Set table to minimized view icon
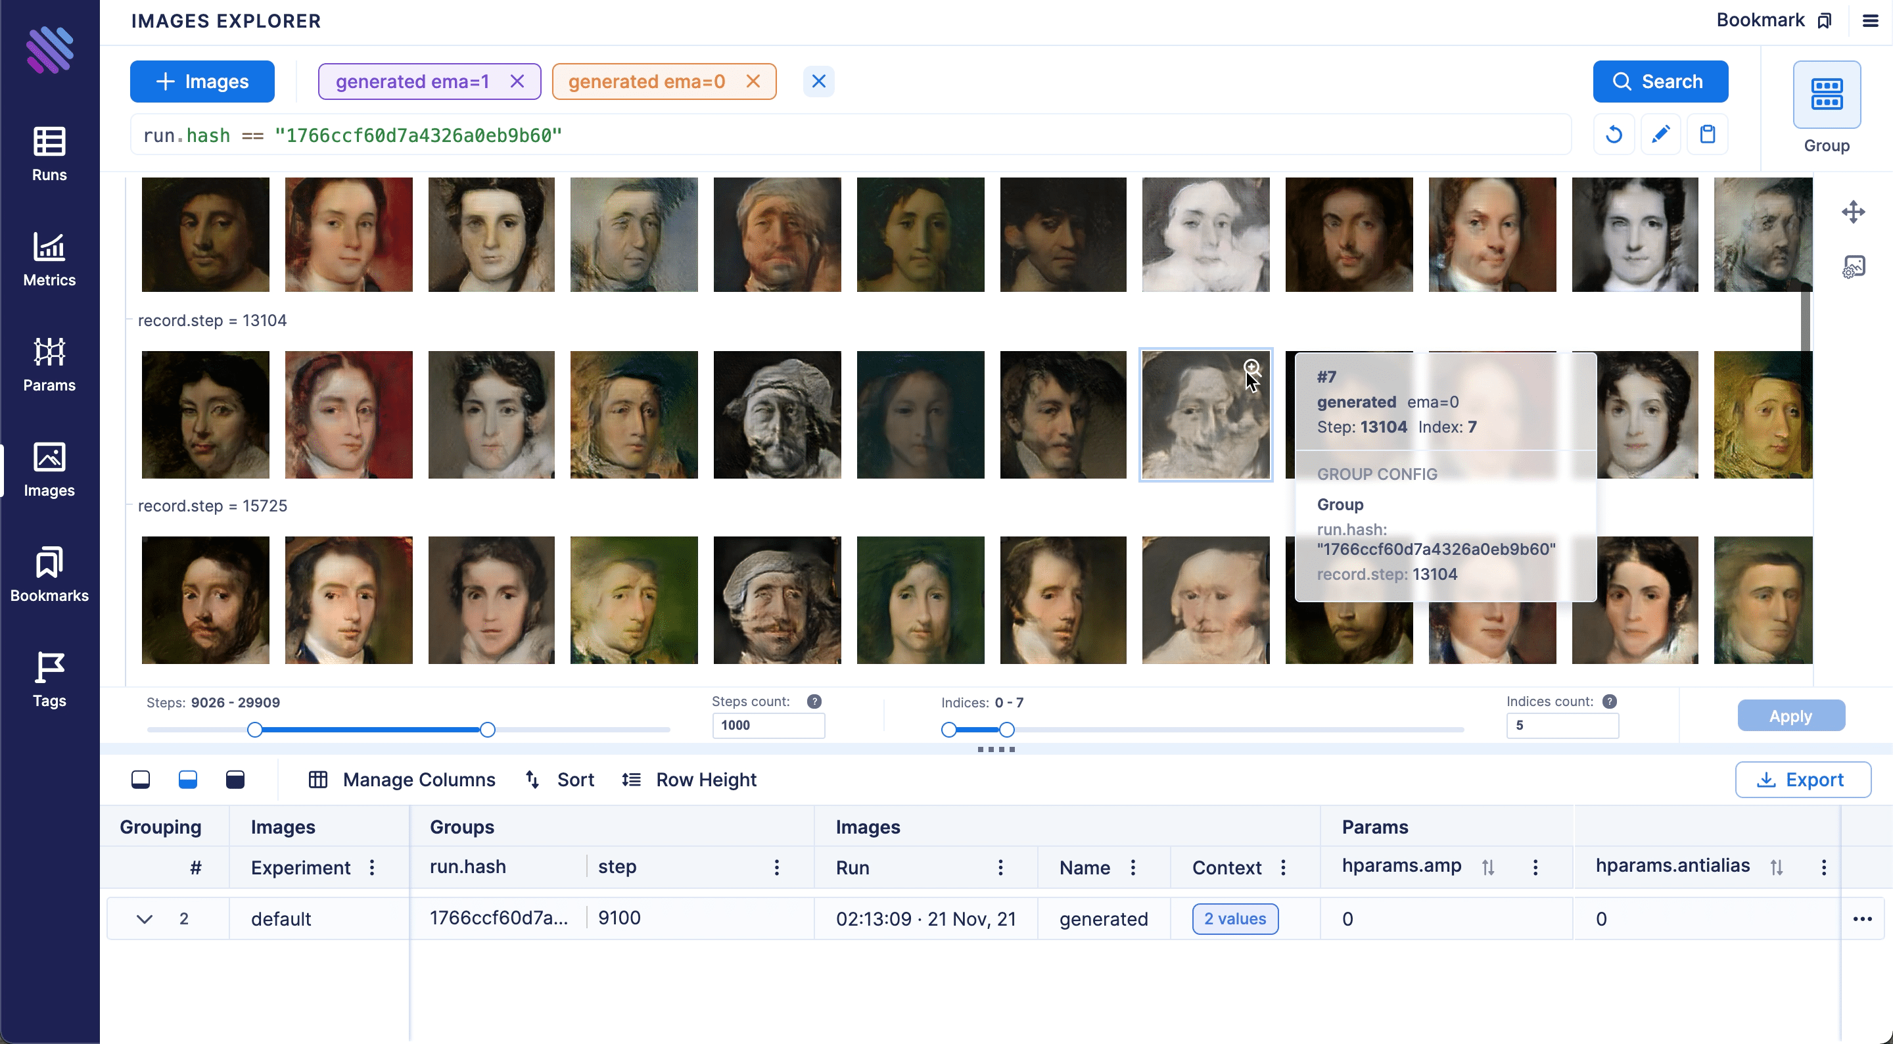This screenshot has height=1044, width=1893. (141, 779)
